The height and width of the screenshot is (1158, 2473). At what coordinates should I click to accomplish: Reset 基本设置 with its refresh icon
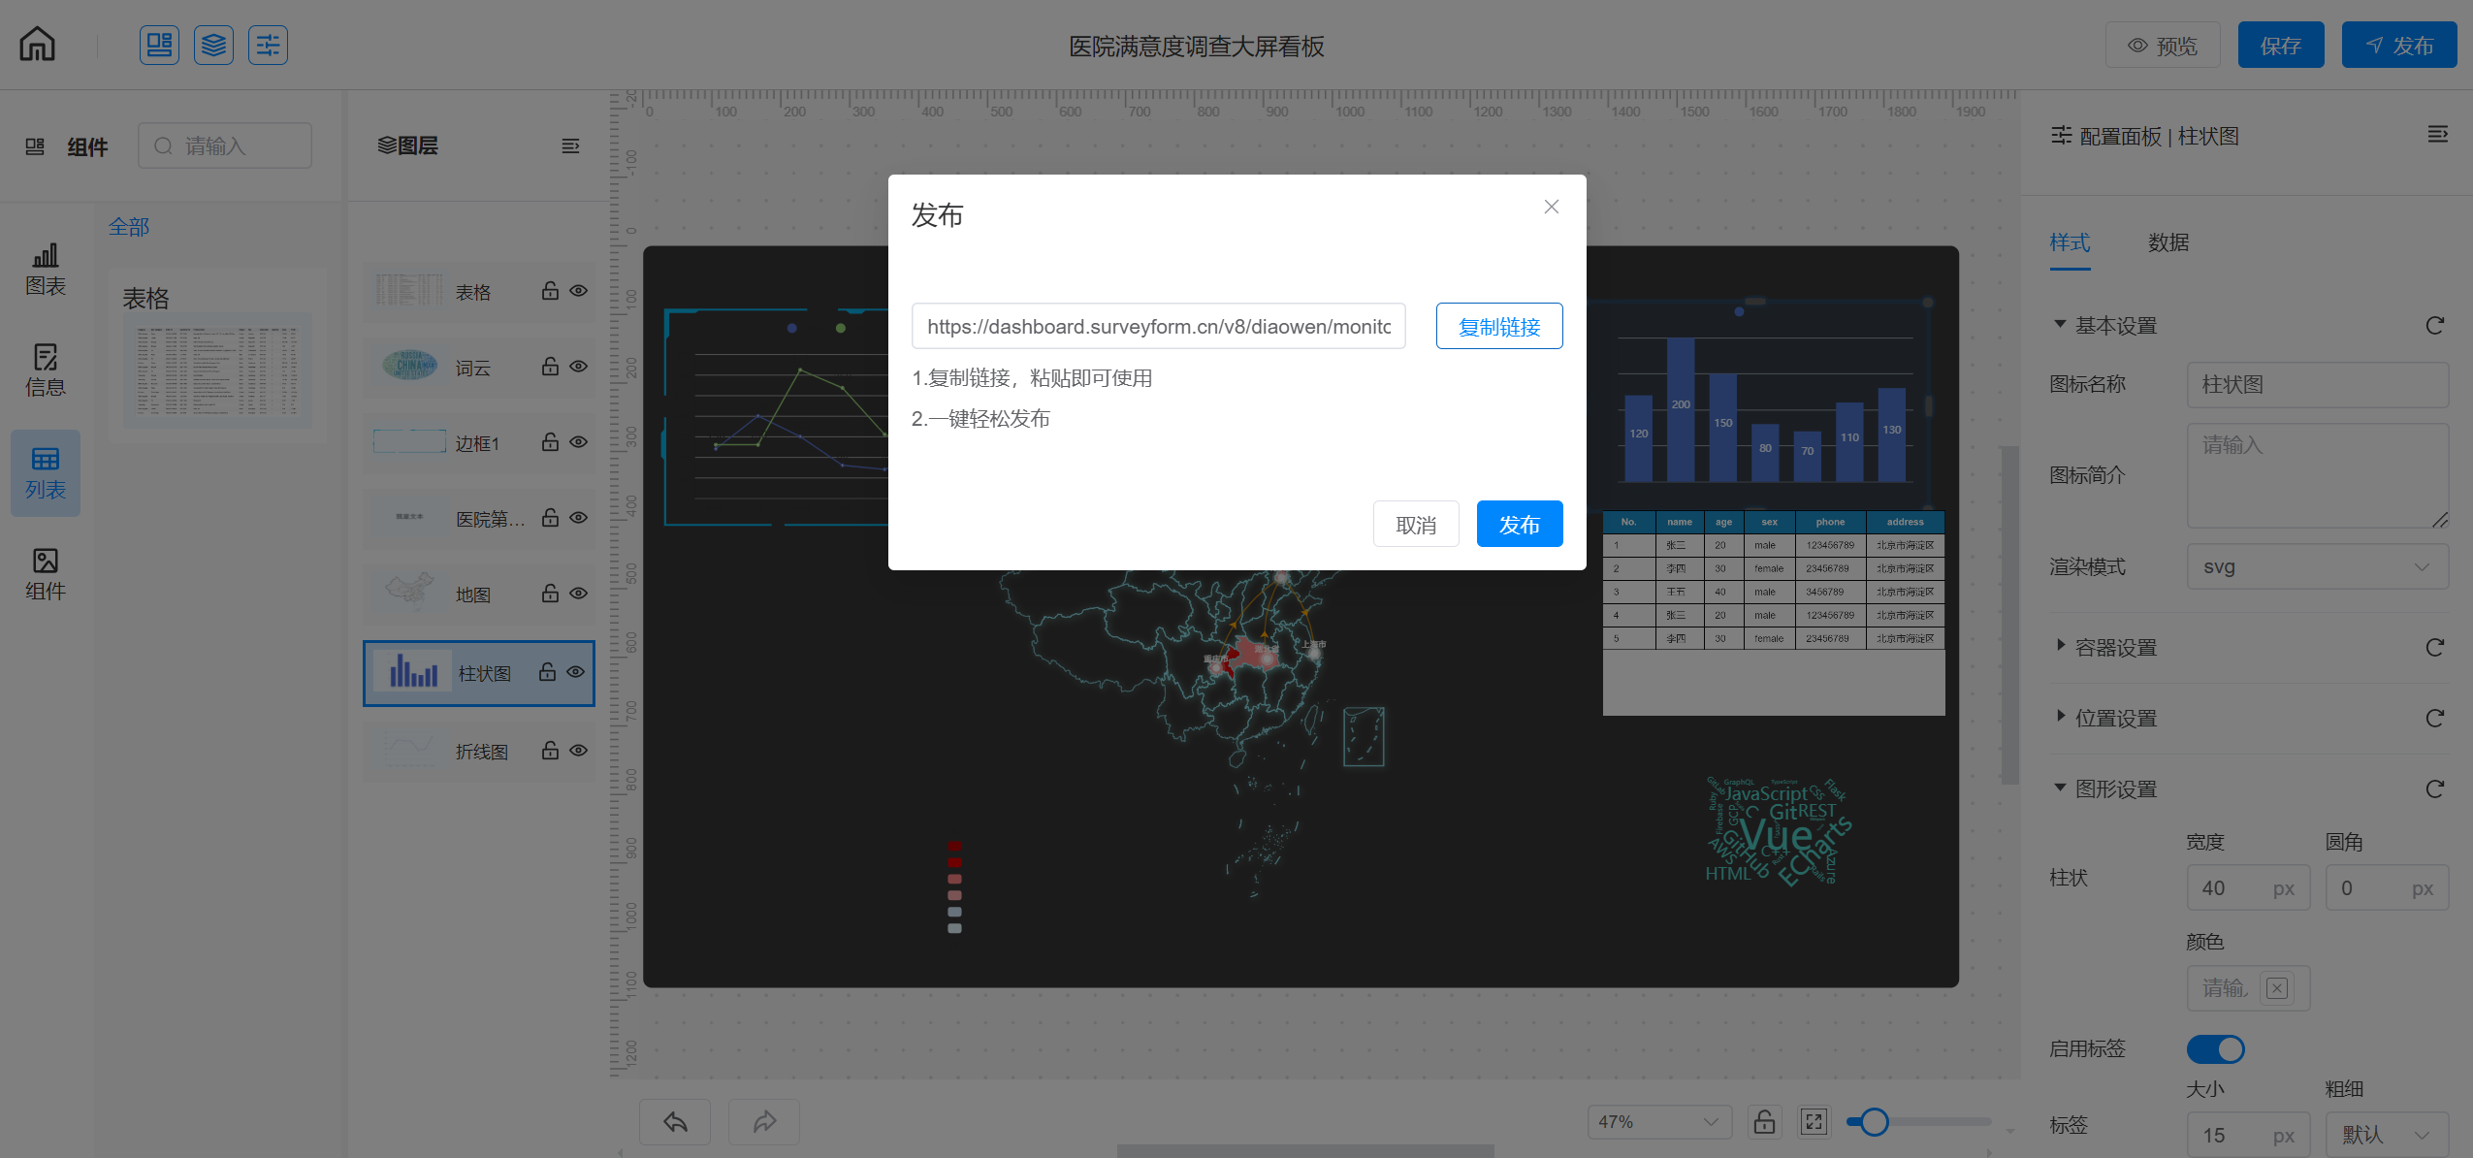click(2434, 326)
